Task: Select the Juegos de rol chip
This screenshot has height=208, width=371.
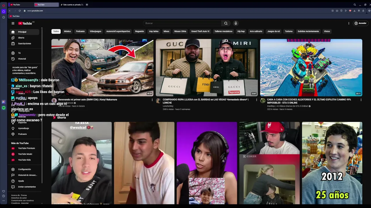Action: click(x=274, y=31)
